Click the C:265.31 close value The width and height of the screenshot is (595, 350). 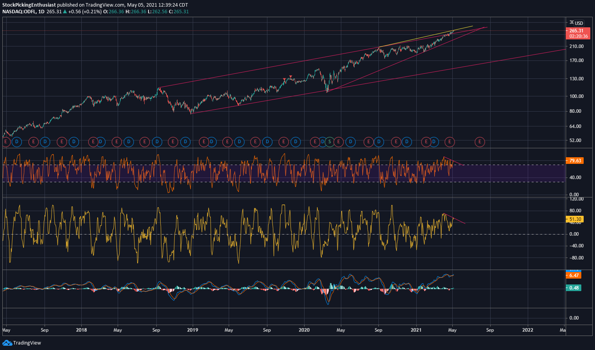(x=179, y=12)
